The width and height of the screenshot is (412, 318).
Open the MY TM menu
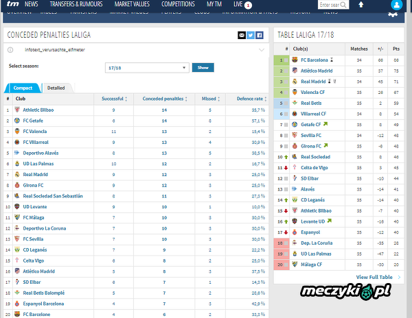point(214,4)
